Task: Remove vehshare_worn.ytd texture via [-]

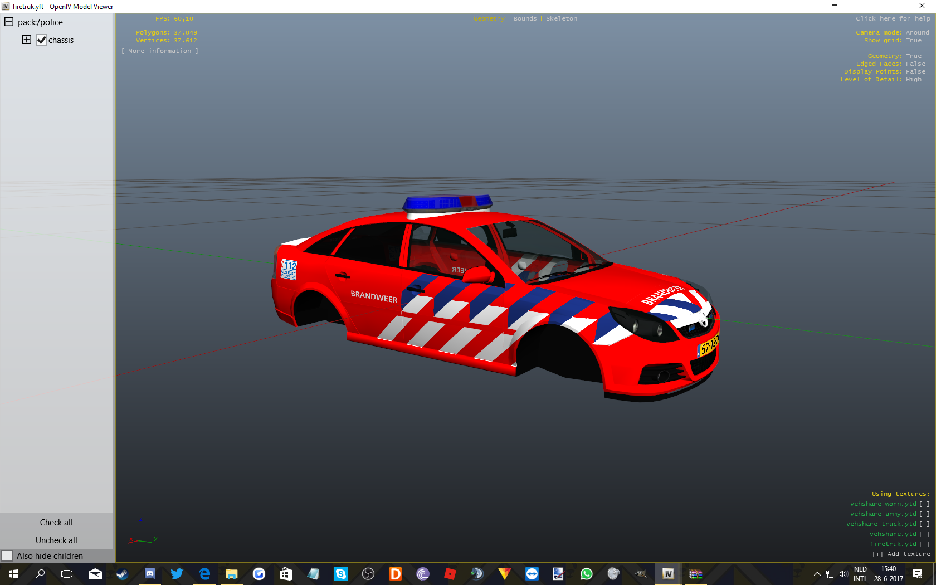Action: tap(924, 504)
